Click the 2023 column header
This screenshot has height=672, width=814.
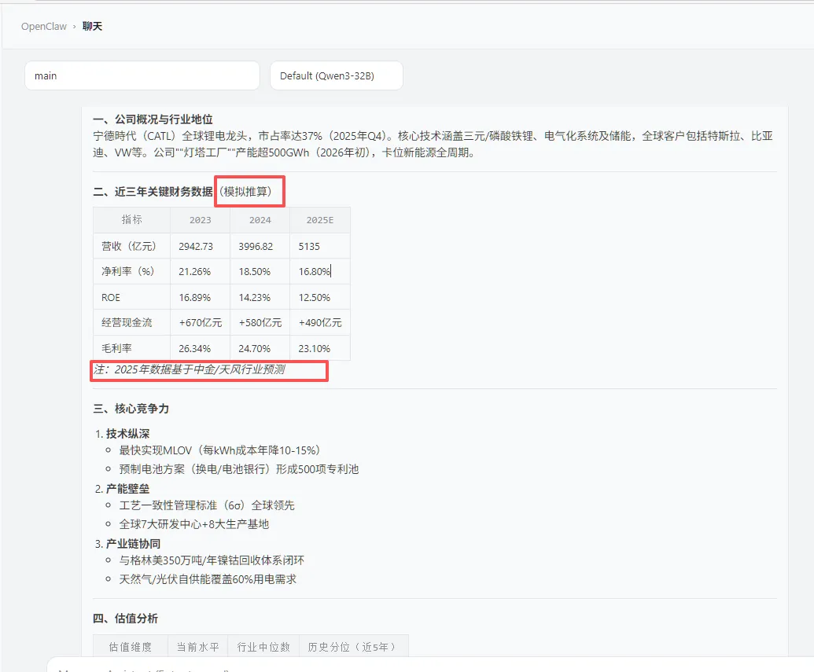coord(200,219)
